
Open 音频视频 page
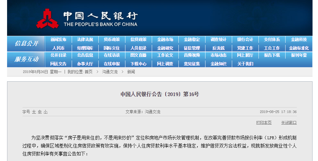point(192,55)
